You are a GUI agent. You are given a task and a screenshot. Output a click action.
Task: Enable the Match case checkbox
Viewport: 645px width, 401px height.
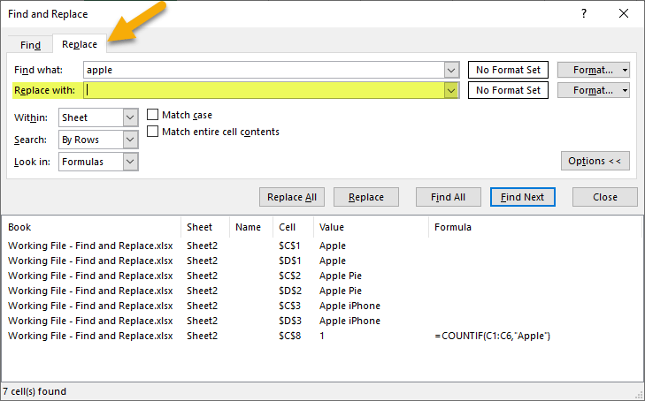pyautogui.click(x=153, y=115)
